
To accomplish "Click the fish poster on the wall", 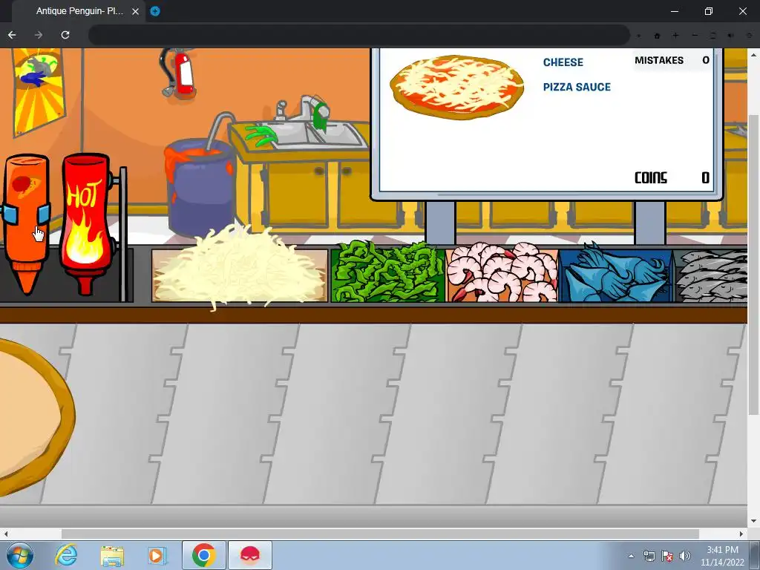I will tap(39, 90).
